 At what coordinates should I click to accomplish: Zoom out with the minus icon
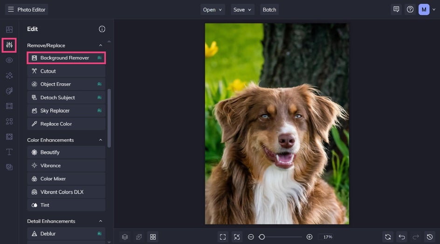(x=251, y=237)
